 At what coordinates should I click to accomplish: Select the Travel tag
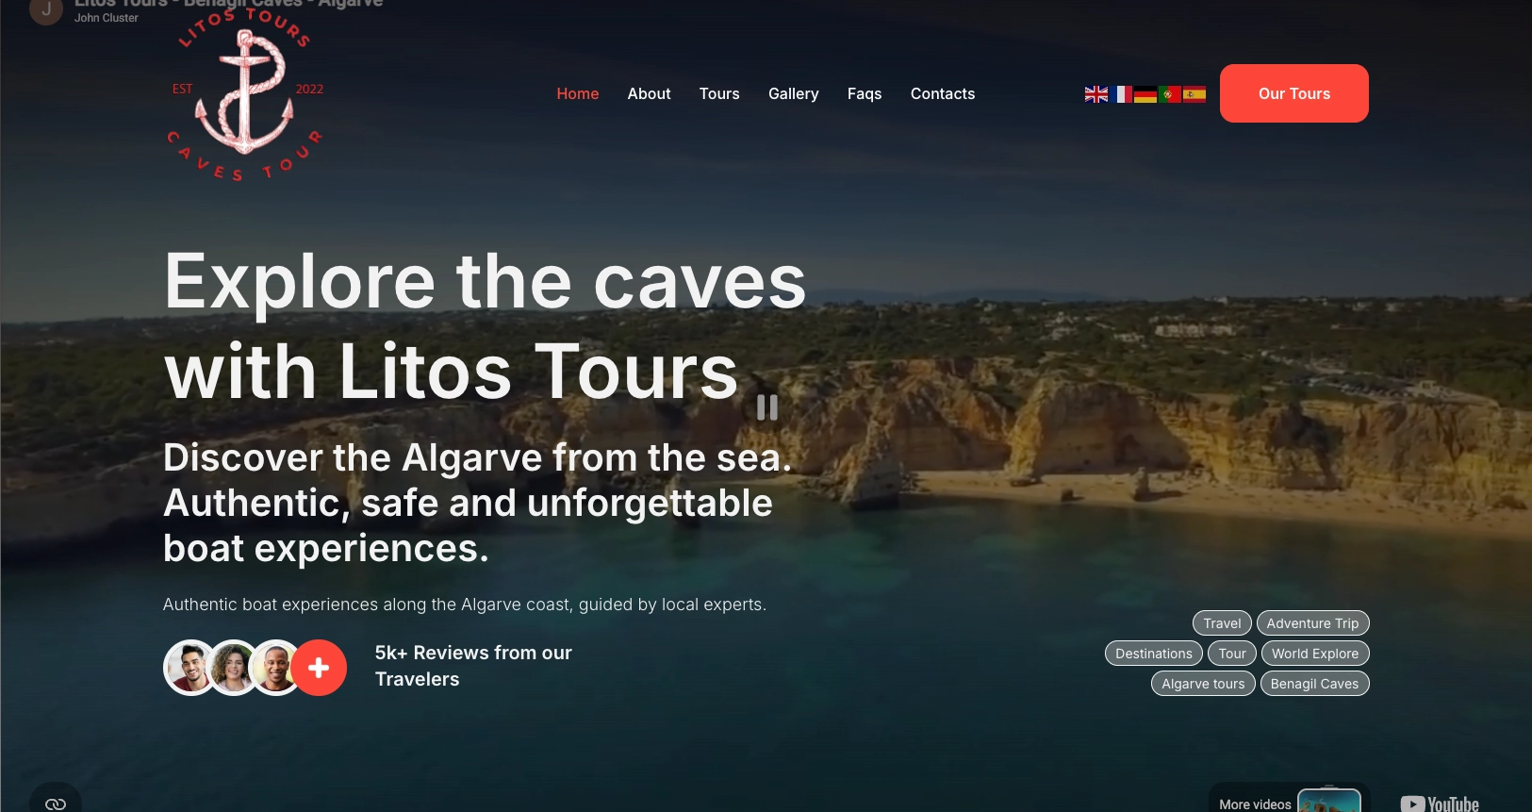[1222, 623]
